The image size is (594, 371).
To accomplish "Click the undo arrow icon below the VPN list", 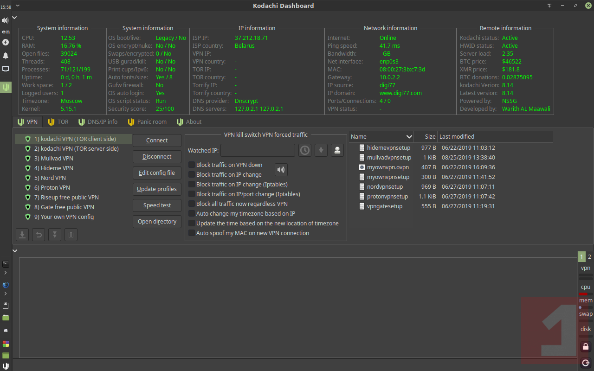I will 39,235.
